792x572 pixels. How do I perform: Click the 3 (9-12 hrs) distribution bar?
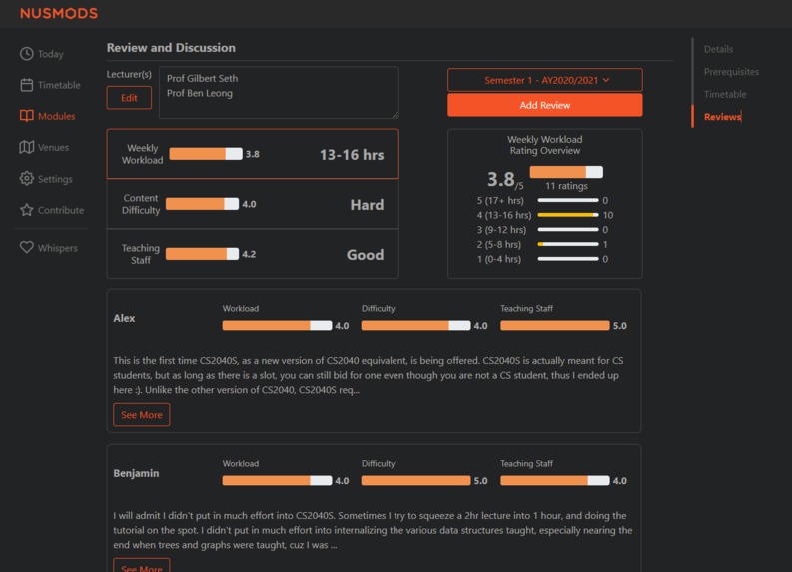568,230
